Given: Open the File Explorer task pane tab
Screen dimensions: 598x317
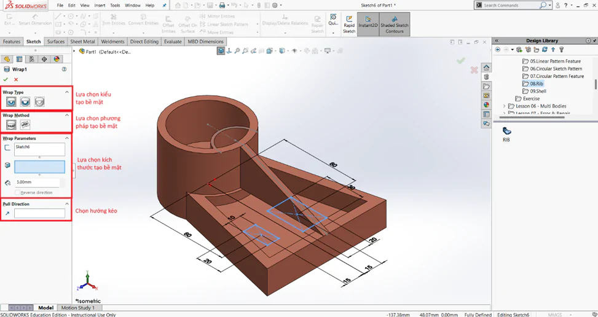Looking at the screenshot, I should pos(486,87).
